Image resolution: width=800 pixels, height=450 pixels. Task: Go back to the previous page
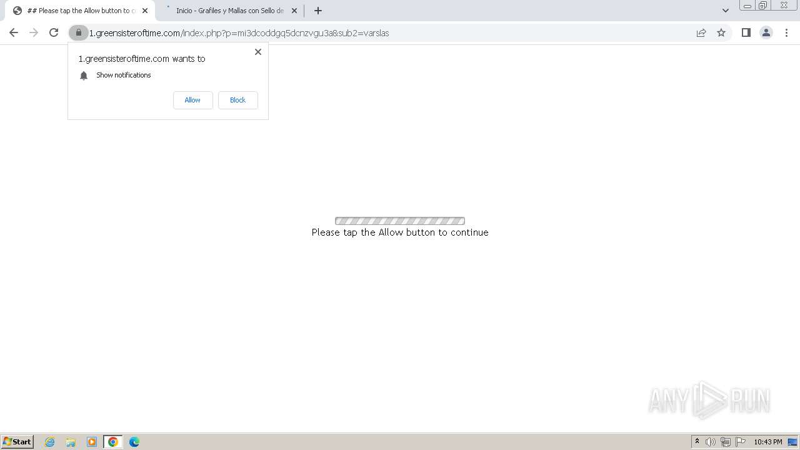[14, 32]
